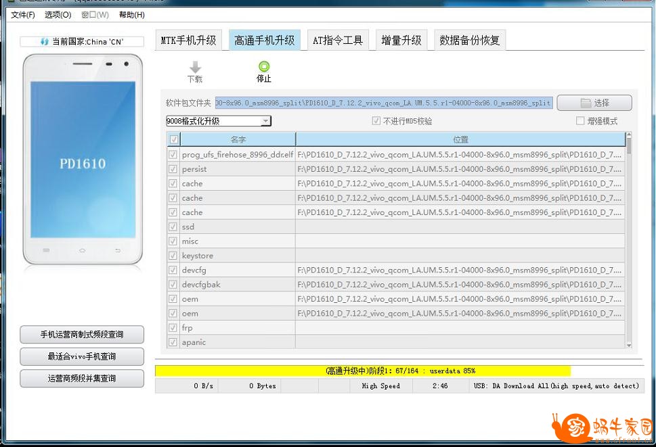Enable the 增强模式 checkbox
Screen dimensions: 656x447
click(x=580, y=121)
